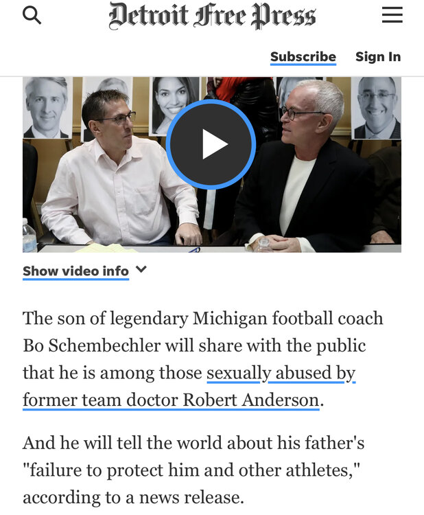This screenshot has width=424, height=515.
Task: Click the top-left portrait photo in the video
Action: click(x=47, y=108)
